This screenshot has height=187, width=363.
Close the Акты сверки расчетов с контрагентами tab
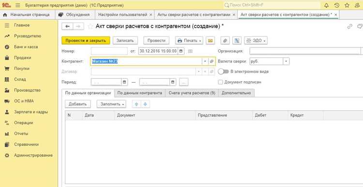click(x=234, y=14)
